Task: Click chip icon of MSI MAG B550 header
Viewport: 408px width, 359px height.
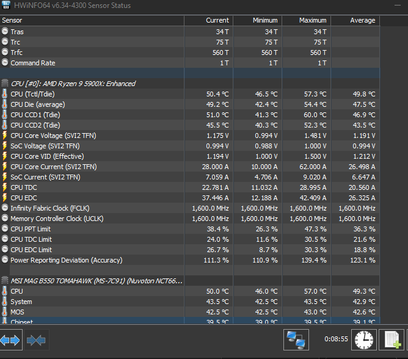Action: (5, 280)
